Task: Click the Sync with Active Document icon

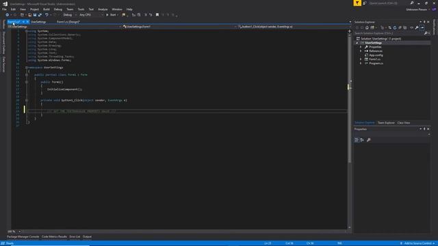Action: click(389, 27)
